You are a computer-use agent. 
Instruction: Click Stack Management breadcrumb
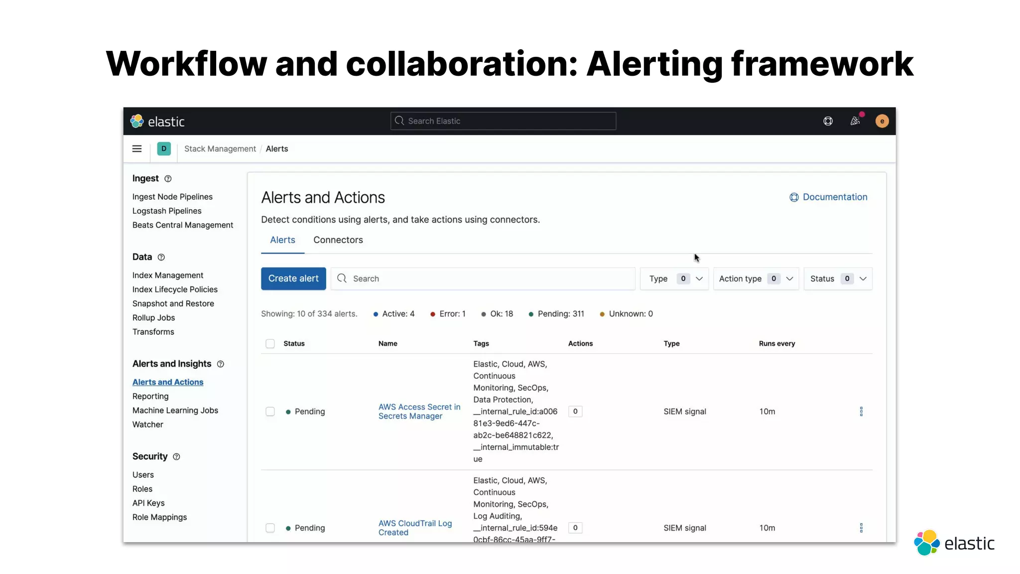(x=220, y=149)
